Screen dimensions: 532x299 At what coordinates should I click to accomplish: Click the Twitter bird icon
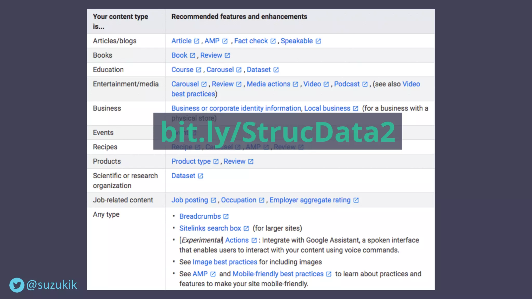click(x=17, y=285)
